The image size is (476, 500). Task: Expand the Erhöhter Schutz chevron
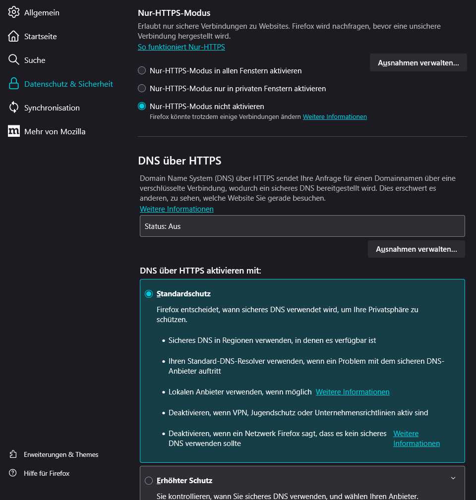(453, 478)
